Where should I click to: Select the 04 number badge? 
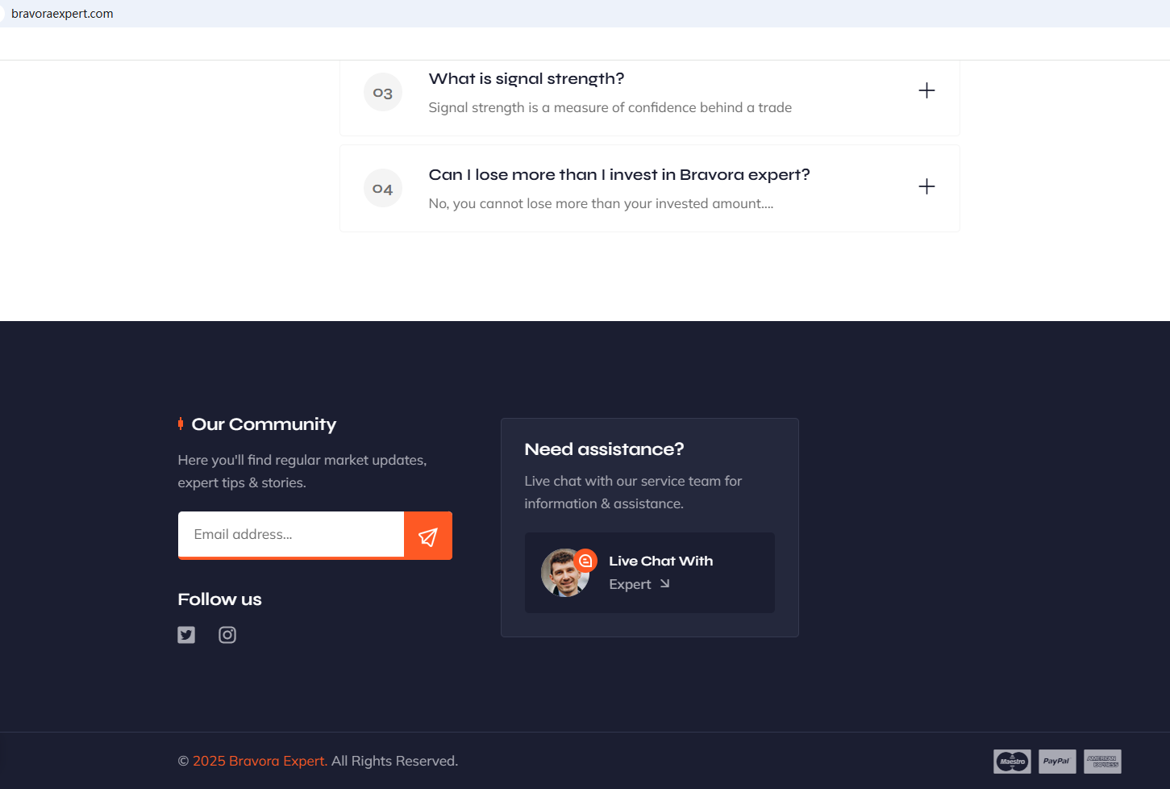tap(383, 189)
